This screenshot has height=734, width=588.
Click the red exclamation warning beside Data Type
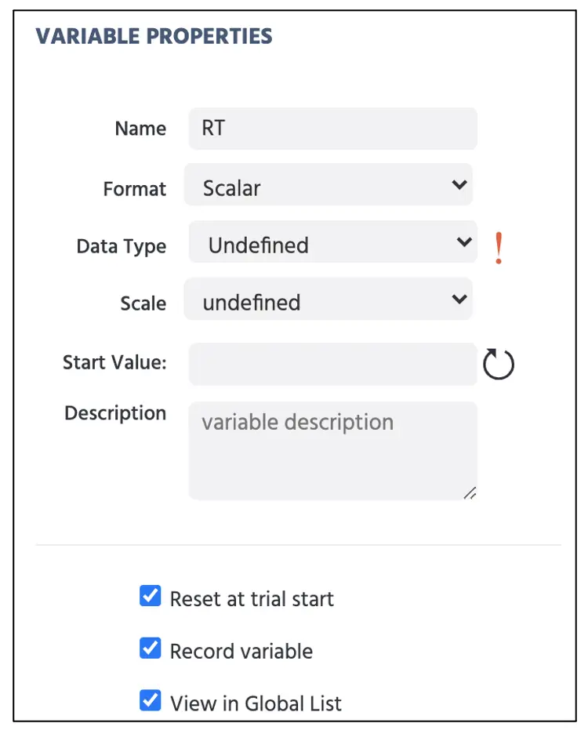click(499, 248)
